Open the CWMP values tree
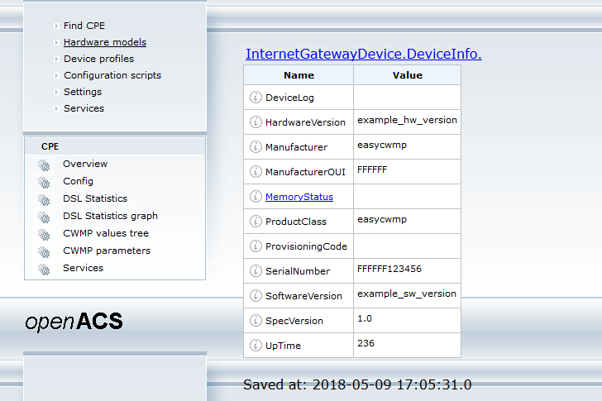Viewport: 602px width, 401px height. point(106,233)
